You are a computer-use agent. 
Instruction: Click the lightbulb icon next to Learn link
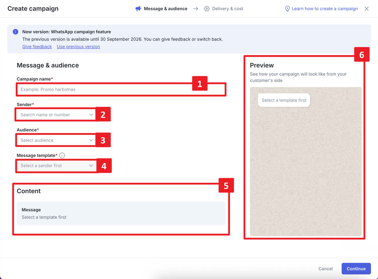point(287,9)
